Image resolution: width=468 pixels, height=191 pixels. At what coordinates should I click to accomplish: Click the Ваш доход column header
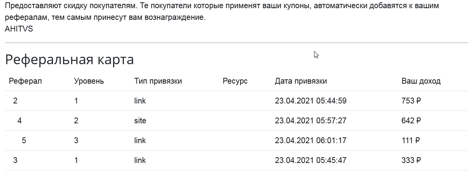click(x=421, y=81)
